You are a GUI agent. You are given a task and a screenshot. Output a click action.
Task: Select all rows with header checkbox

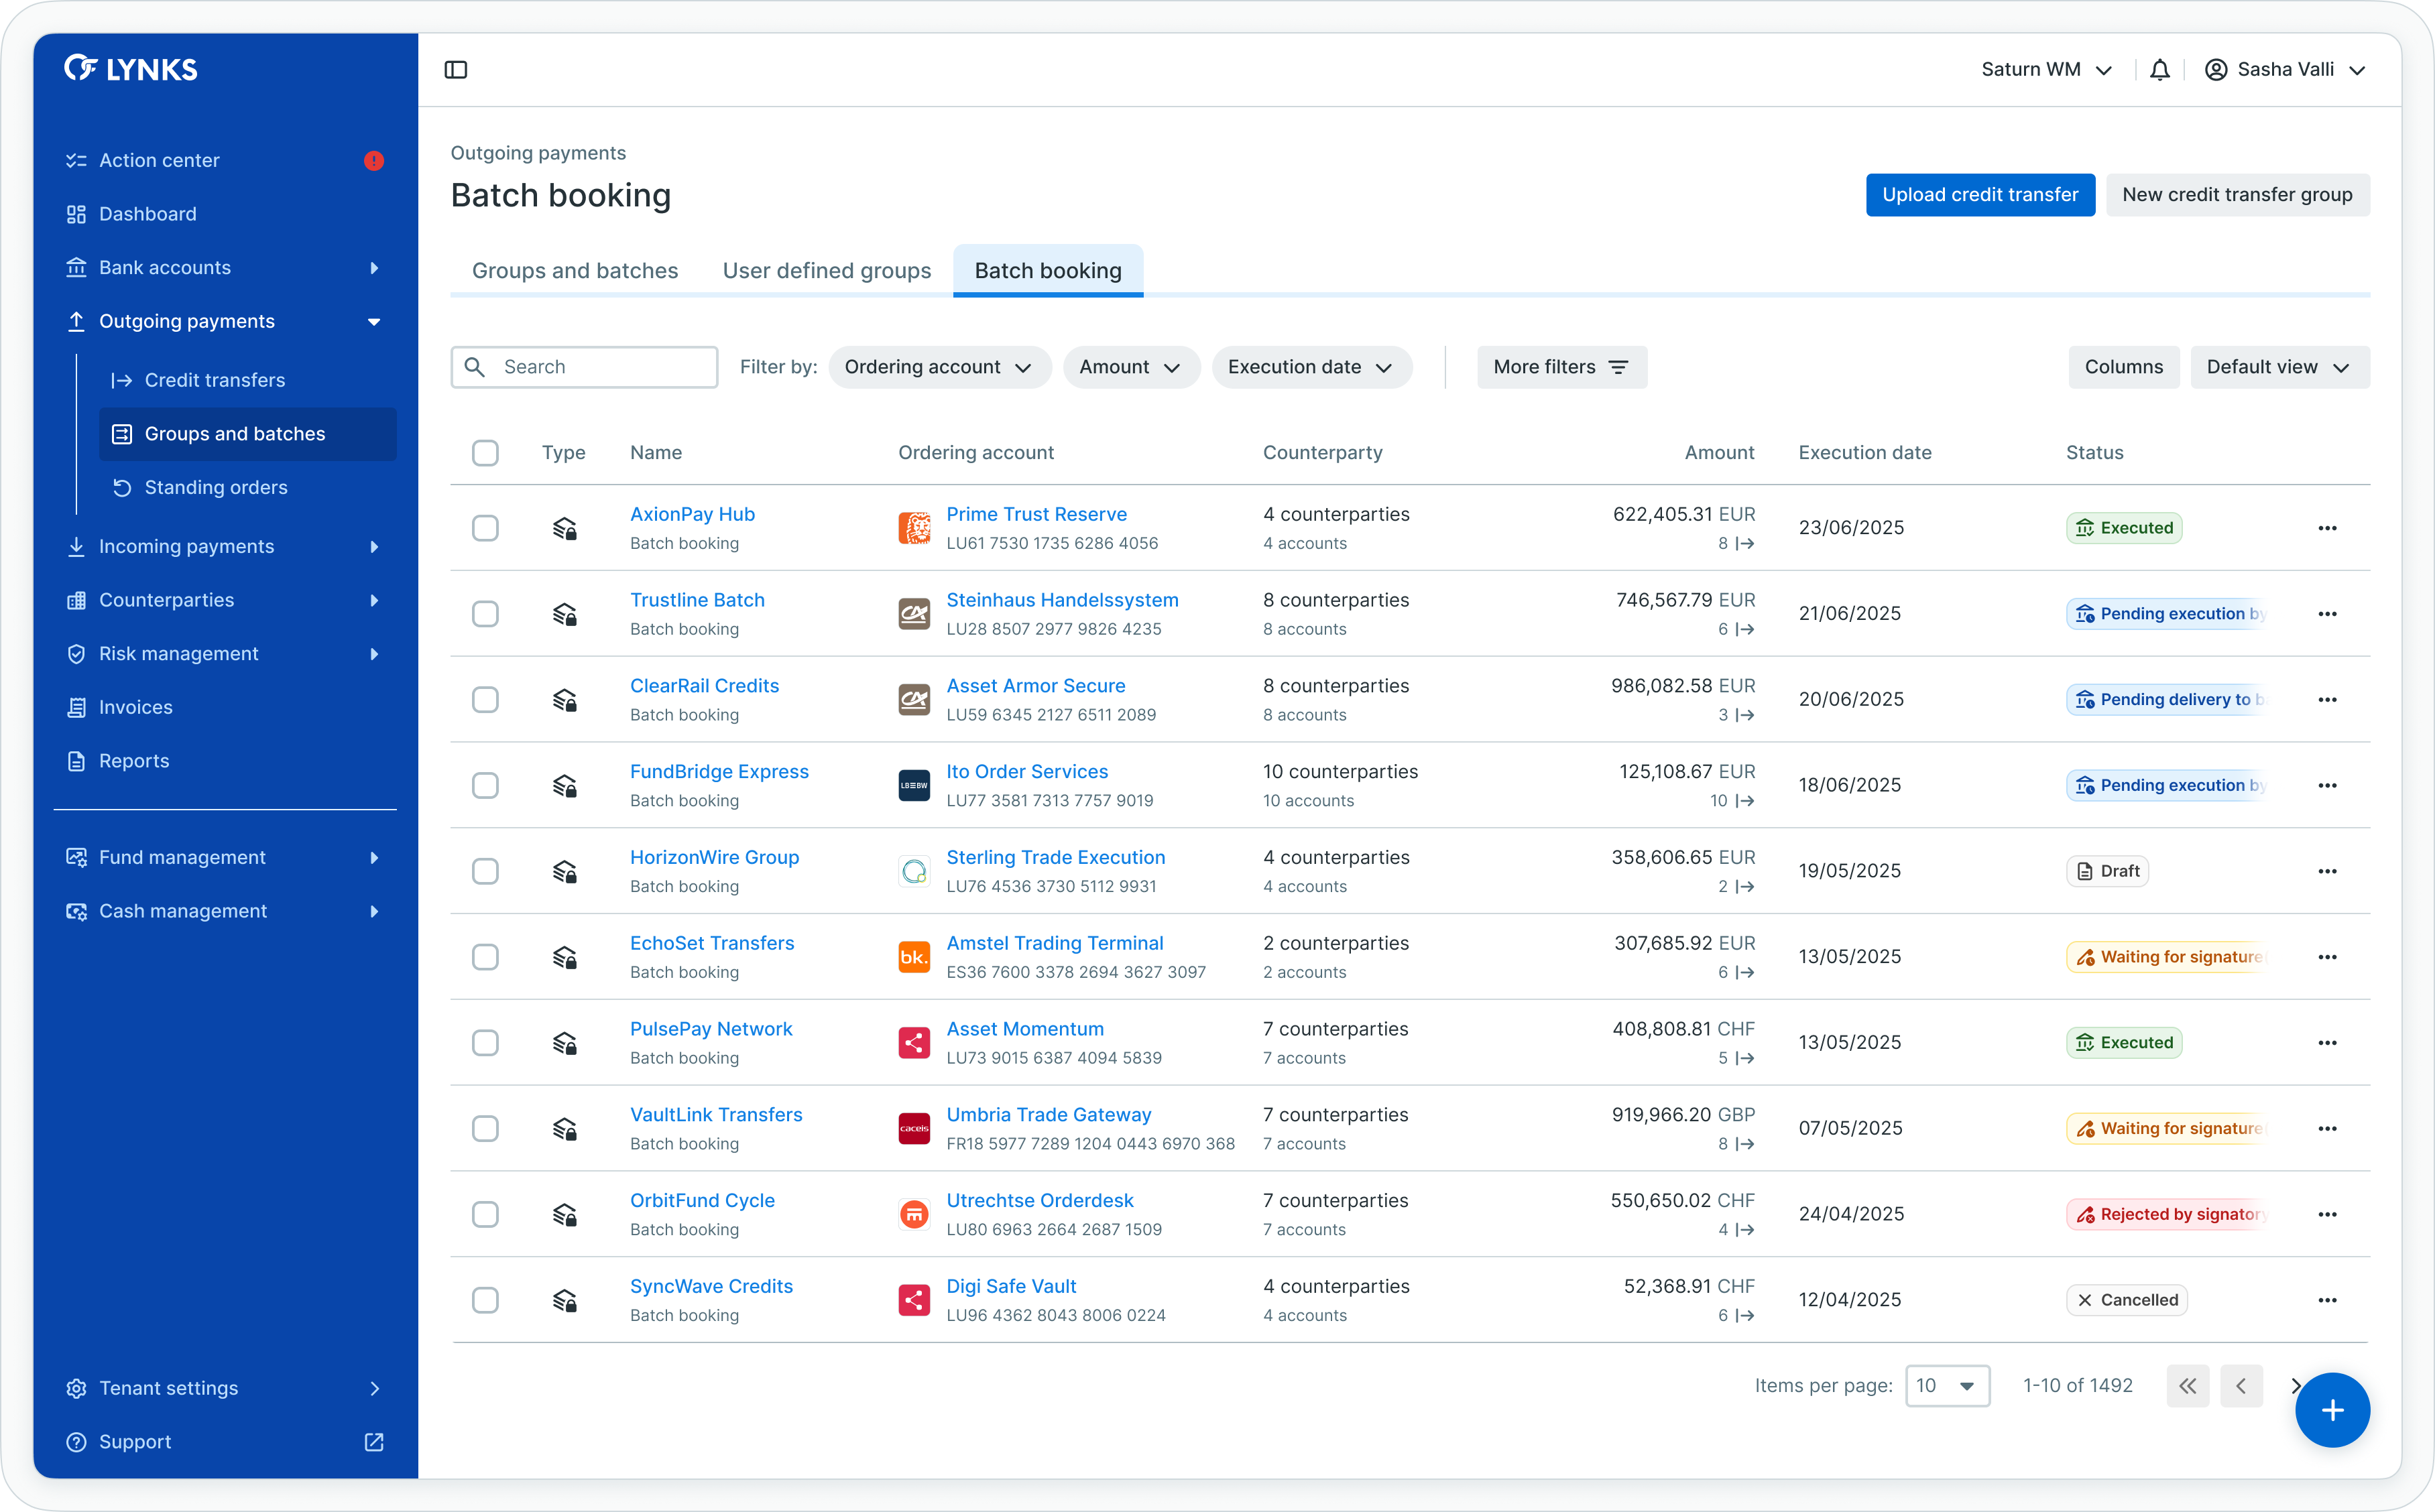485,453
